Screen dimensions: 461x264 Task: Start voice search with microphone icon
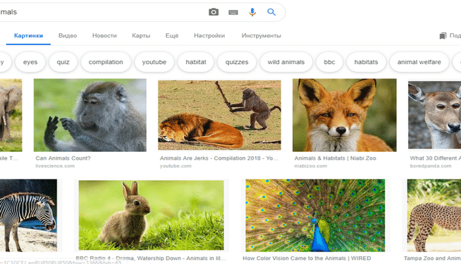point(252,12)
